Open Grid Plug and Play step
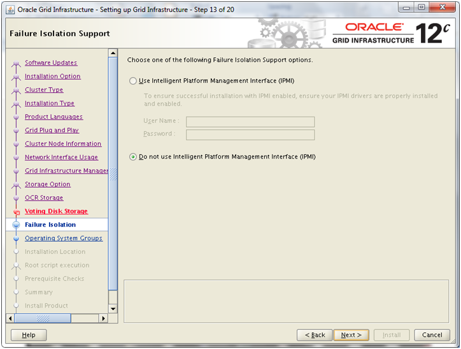Screen dimensions: 461x349 click(x=52, y=131)
